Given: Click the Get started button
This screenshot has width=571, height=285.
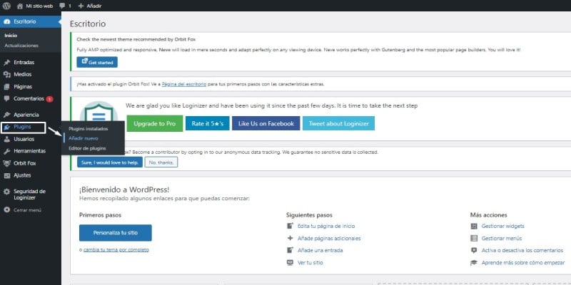Looking at the screenshot, I should [x=97, y=62].
